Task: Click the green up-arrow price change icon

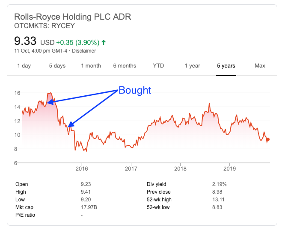Action: pyautogui.click(x=104, y=42)
